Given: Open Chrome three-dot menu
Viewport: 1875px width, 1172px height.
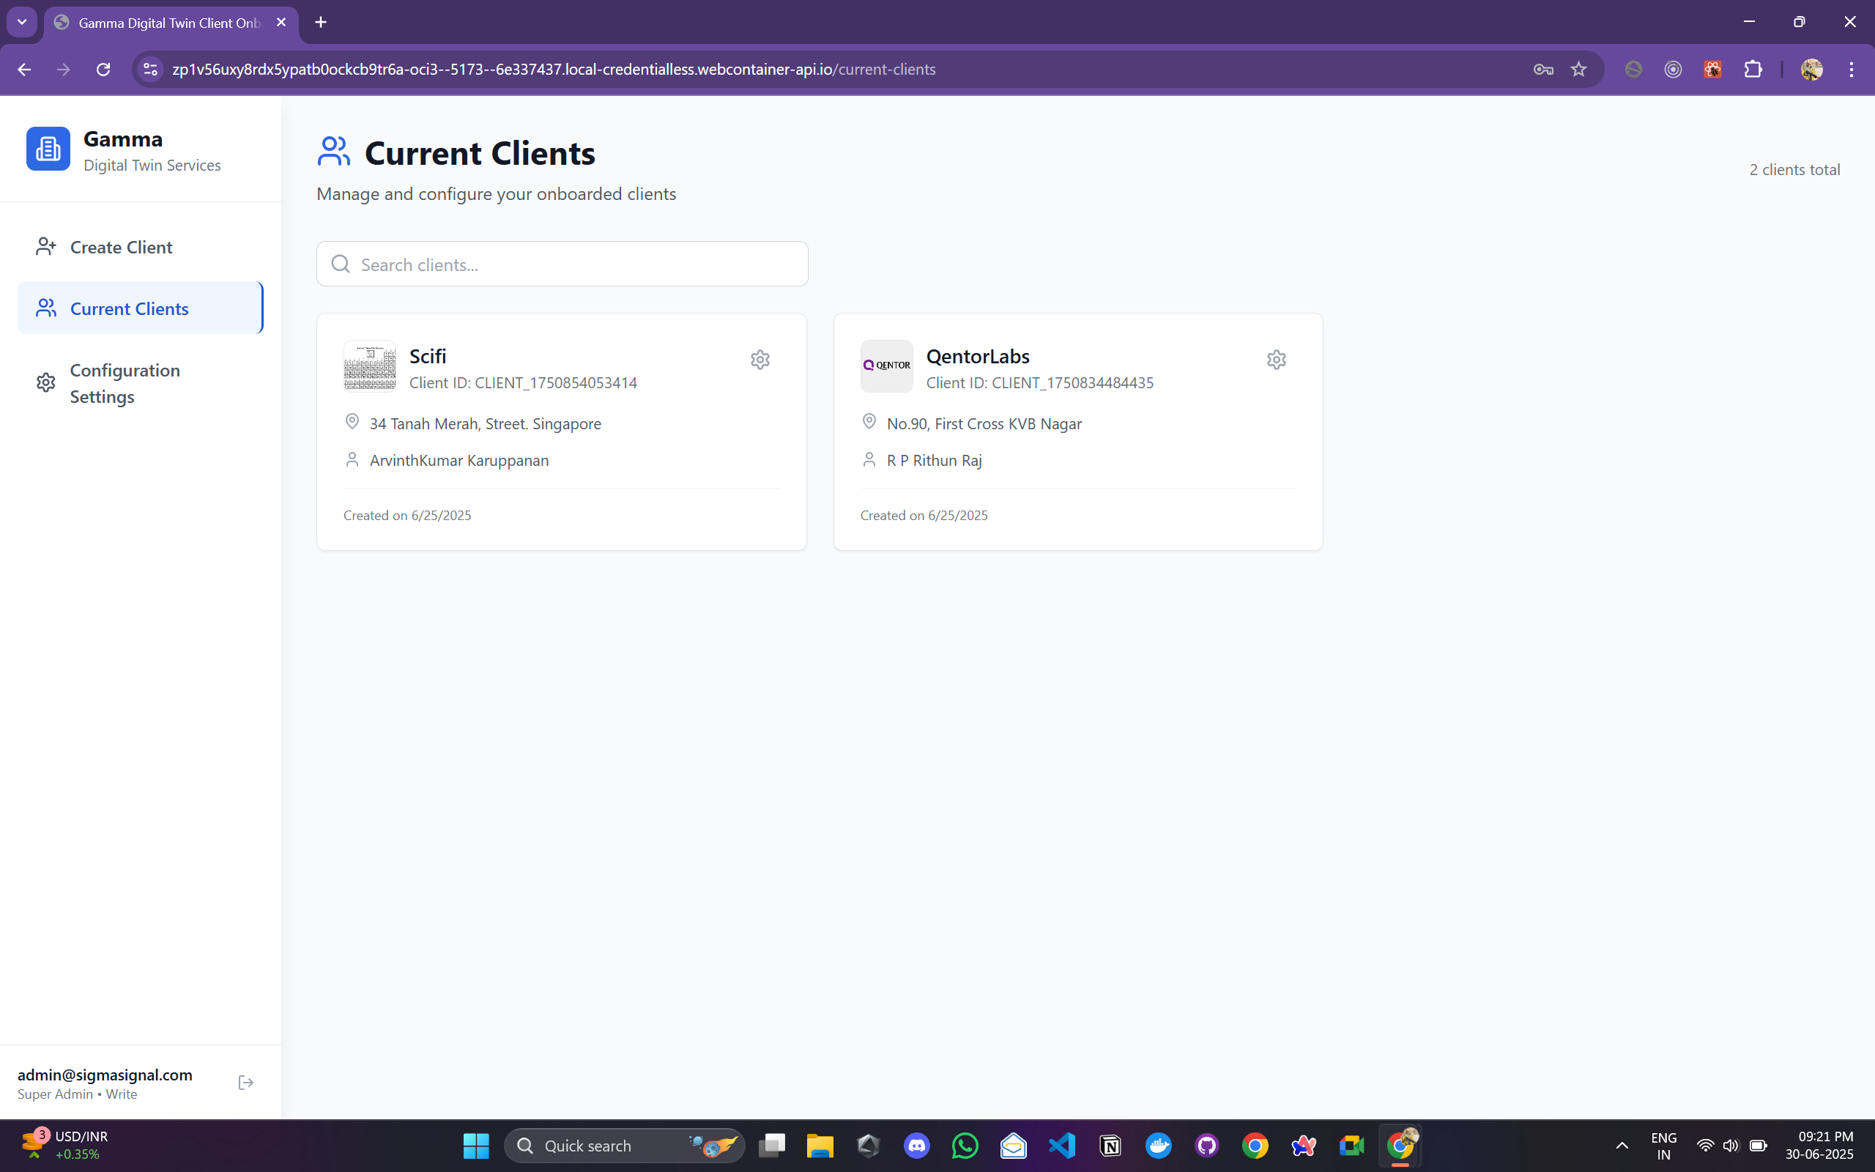Looking at the screenshot, I should click(1851, 70).
